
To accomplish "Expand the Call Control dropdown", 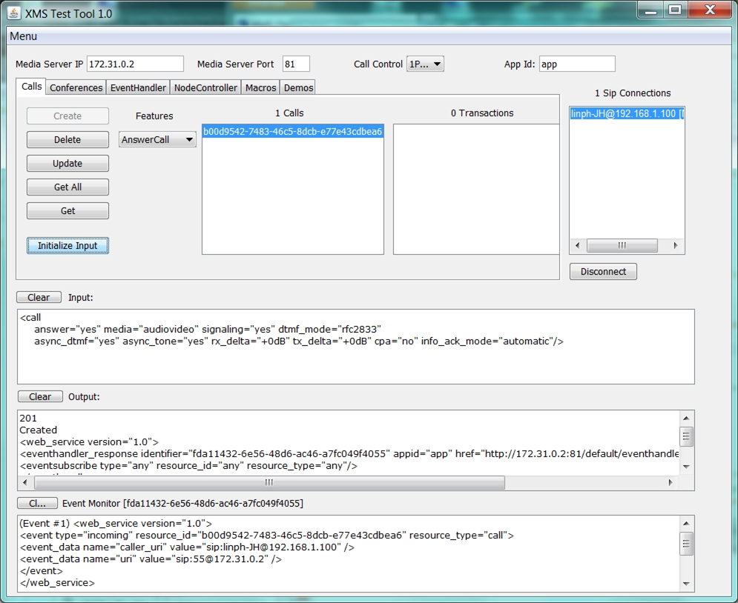I will click(x=425, y=64).
